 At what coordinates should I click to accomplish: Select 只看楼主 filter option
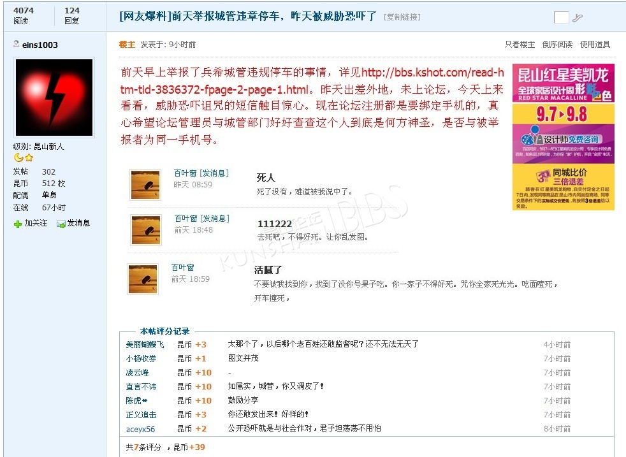click(x=520, y=45)
